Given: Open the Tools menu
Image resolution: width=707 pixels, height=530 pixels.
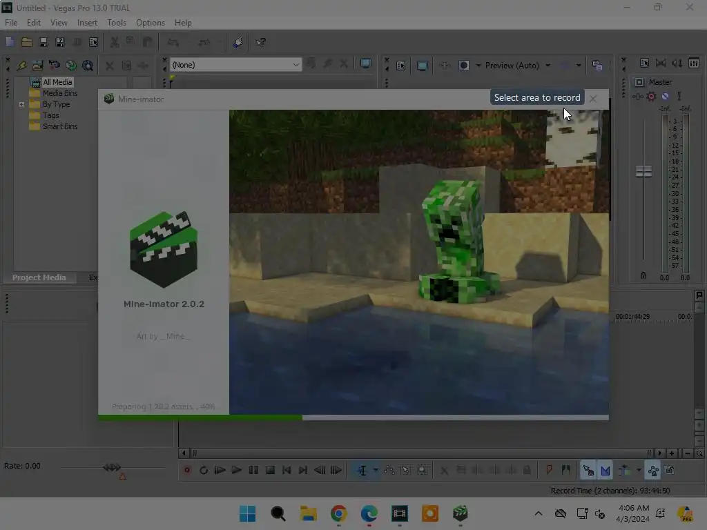Looking at the screenshot, I should point(117,23).
